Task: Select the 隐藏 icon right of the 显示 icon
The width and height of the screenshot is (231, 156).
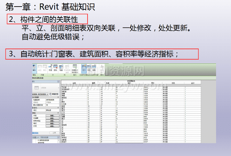Action: click(x=89, y=68)
